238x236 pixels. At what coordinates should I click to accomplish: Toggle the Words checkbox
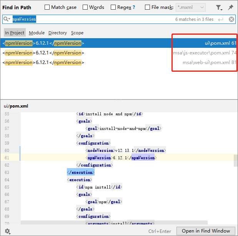click(x=85, y=7)
